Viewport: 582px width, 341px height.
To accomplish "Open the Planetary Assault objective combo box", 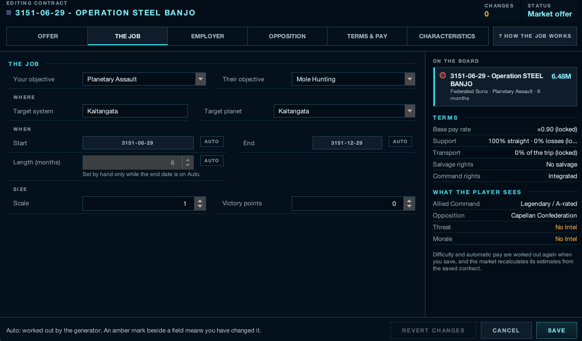I will [144, 79].
